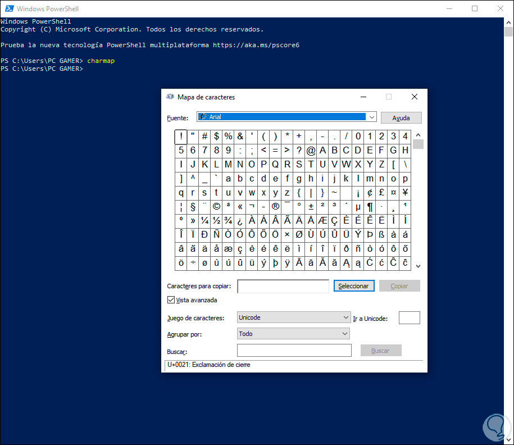
Task: Select the registered trademark ® cell
Action: [x=275, y=207]
